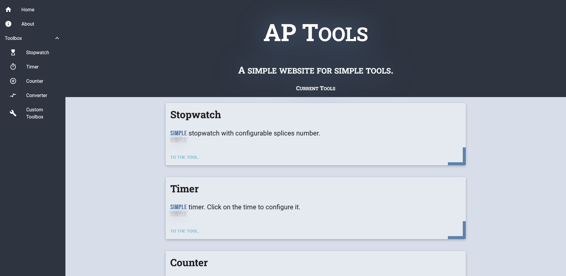Select the Timer clock icon
Screen dimensions: 566x276
[x=13, y=67]
